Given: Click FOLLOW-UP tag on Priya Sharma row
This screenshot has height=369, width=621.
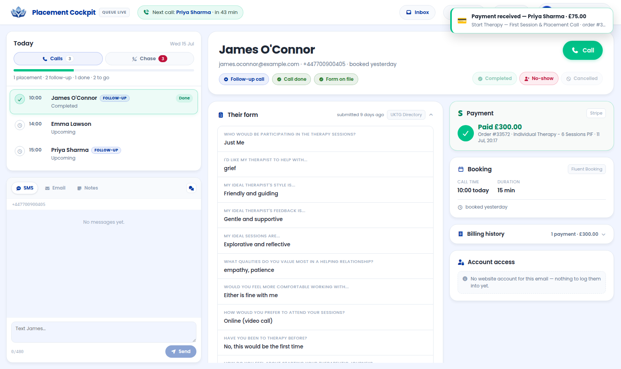Looking at the screenshot, I should click(106, 150).
